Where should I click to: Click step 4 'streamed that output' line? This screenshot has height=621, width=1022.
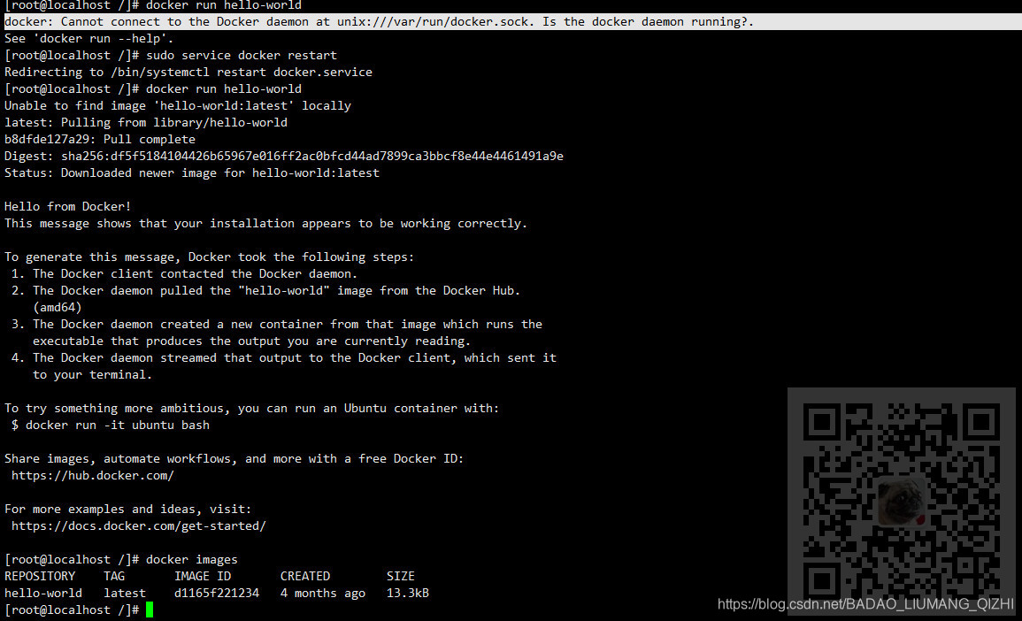point(284,358)
